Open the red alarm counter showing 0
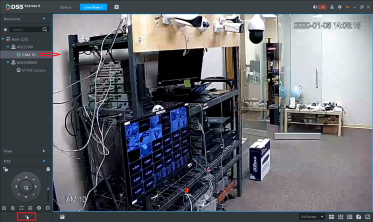The image size is (373, 222). pos(323,7)
